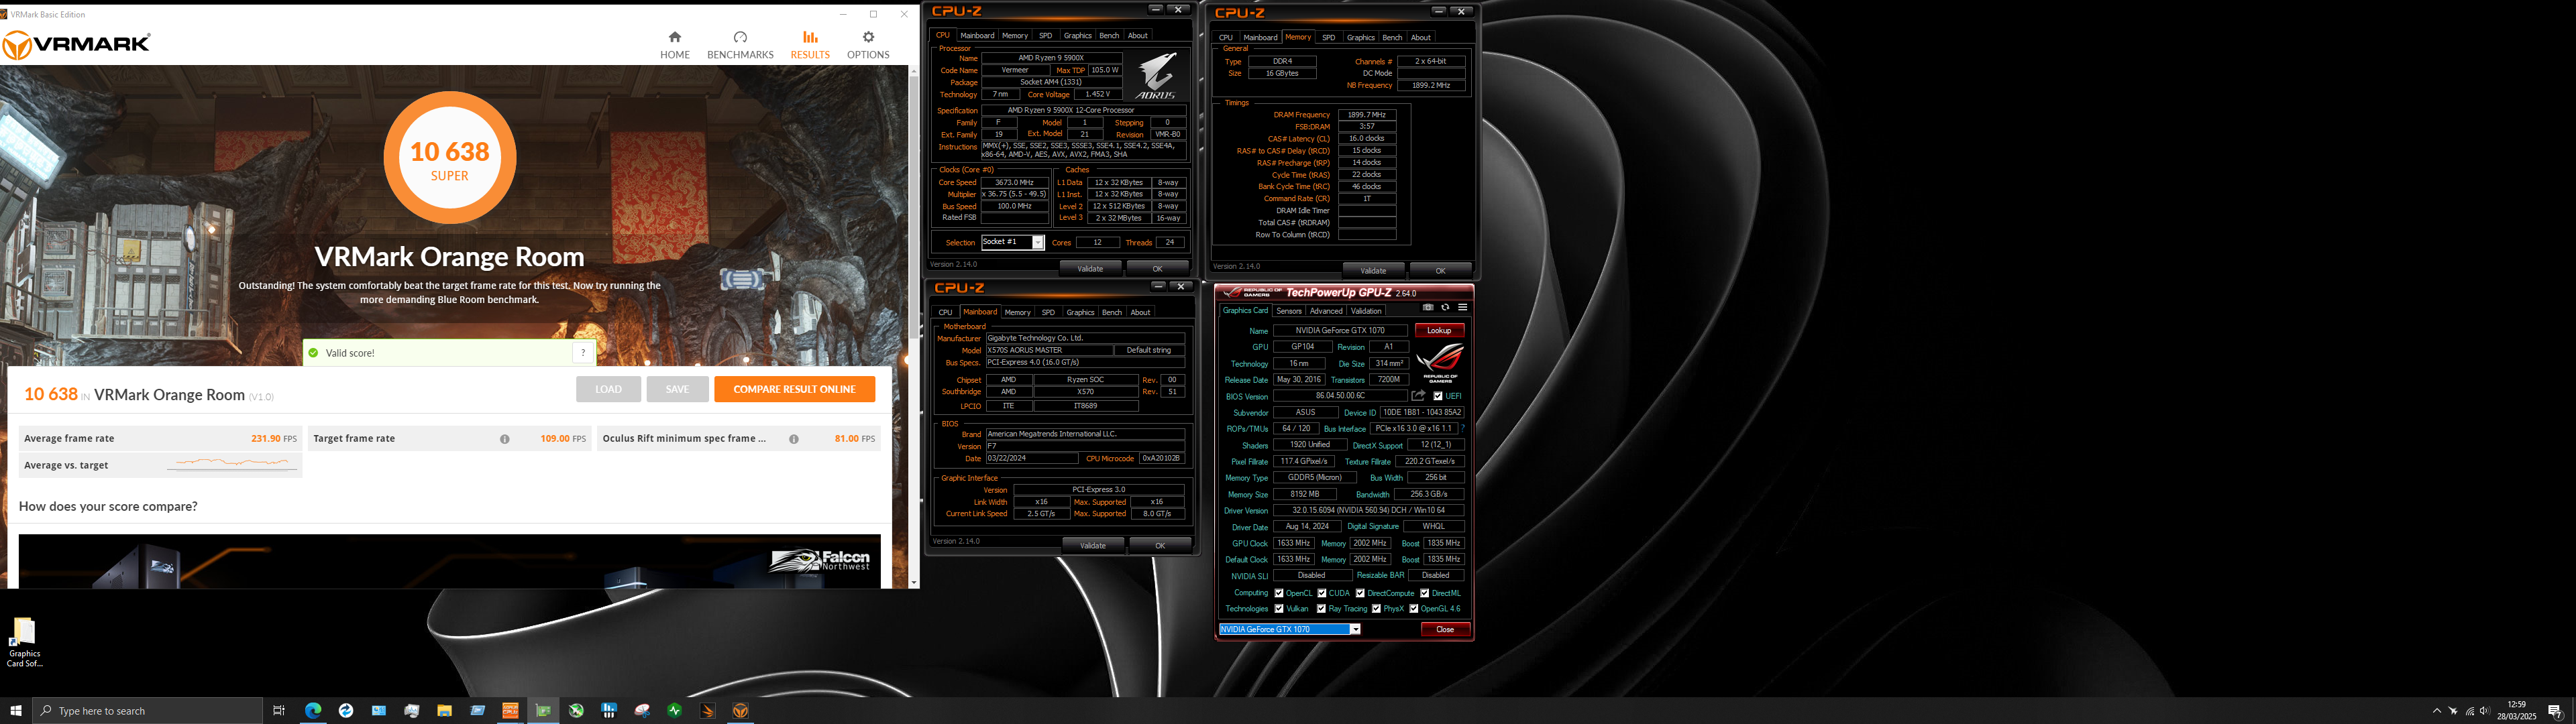This screenshot has height=724, width=2576.
Task: Click the Driver Version value in GPU-Z
Action: click(1368, 510)
